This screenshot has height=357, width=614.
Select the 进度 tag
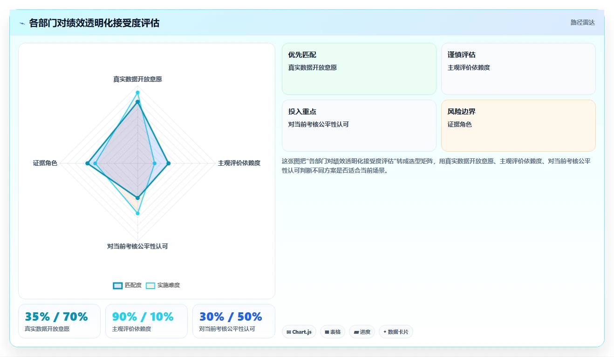[362, 332]
